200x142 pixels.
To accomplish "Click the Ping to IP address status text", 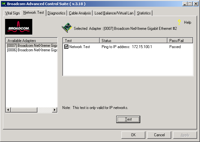I will pyautogui.click(x=127, y=47).
